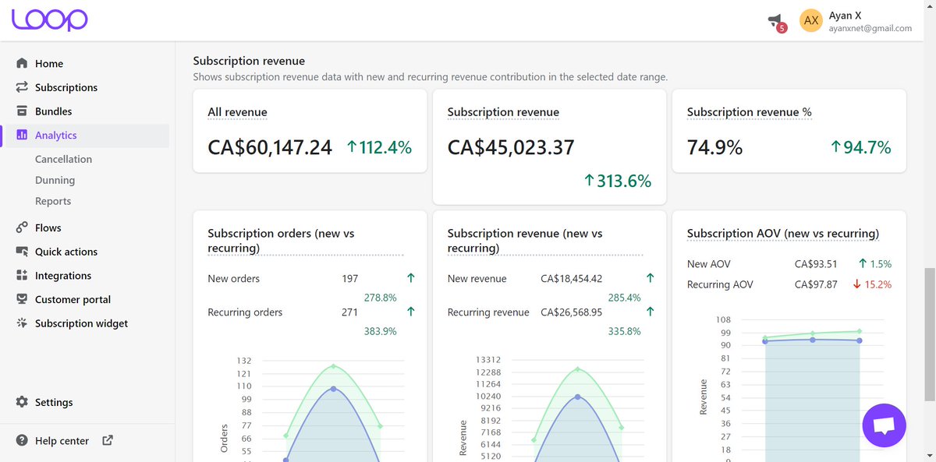Open the Home menu item
This screenshot has width=936, height=462.
tap(49, 64)
